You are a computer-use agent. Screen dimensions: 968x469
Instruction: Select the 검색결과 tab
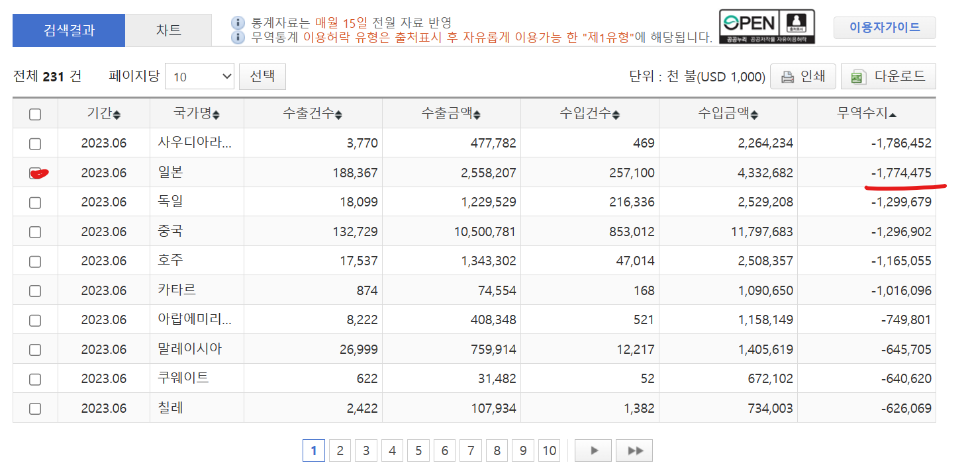coord(69,30)
